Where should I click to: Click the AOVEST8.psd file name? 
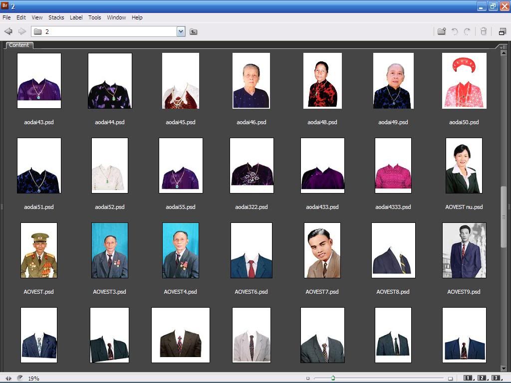393,292
